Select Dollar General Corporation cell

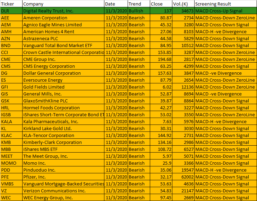pos(63,73)
